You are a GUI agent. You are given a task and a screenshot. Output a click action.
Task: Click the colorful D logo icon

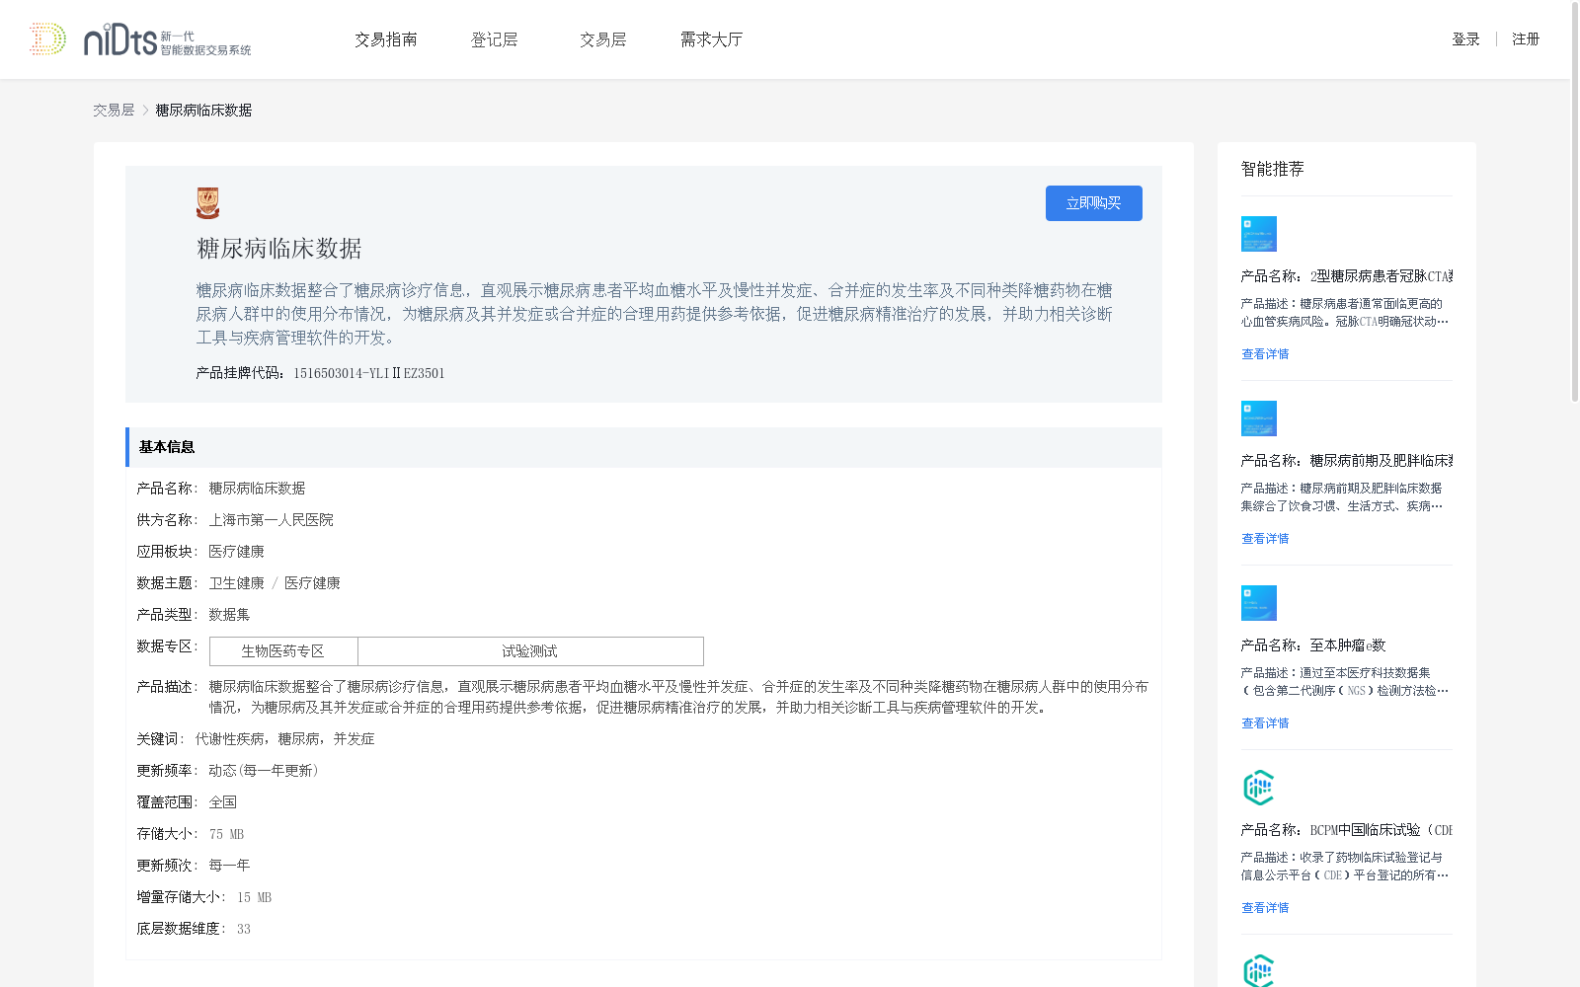pyautogui.click(x=47, y=39)
